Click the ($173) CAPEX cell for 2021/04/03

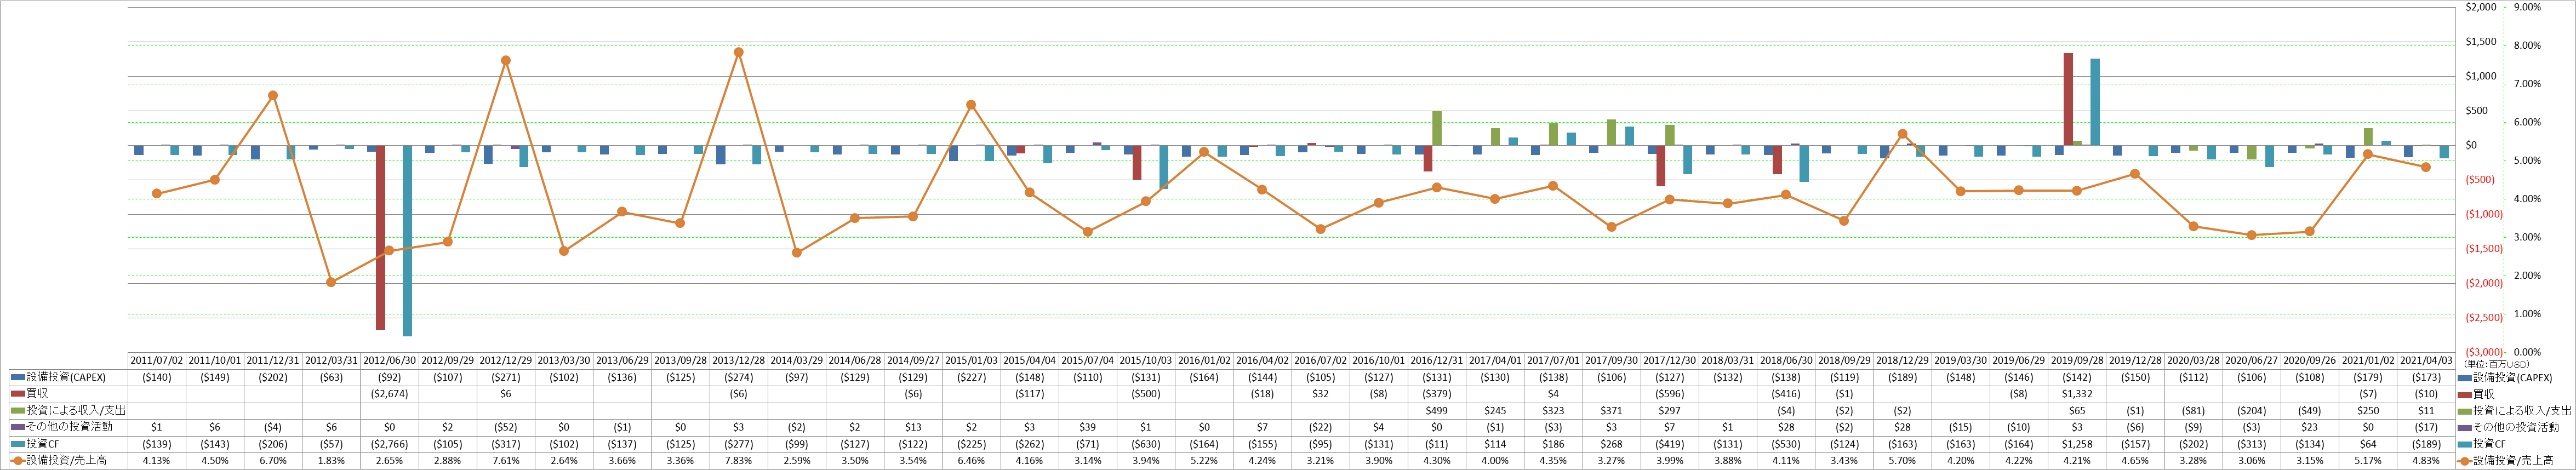click(x=2426, y=378)
